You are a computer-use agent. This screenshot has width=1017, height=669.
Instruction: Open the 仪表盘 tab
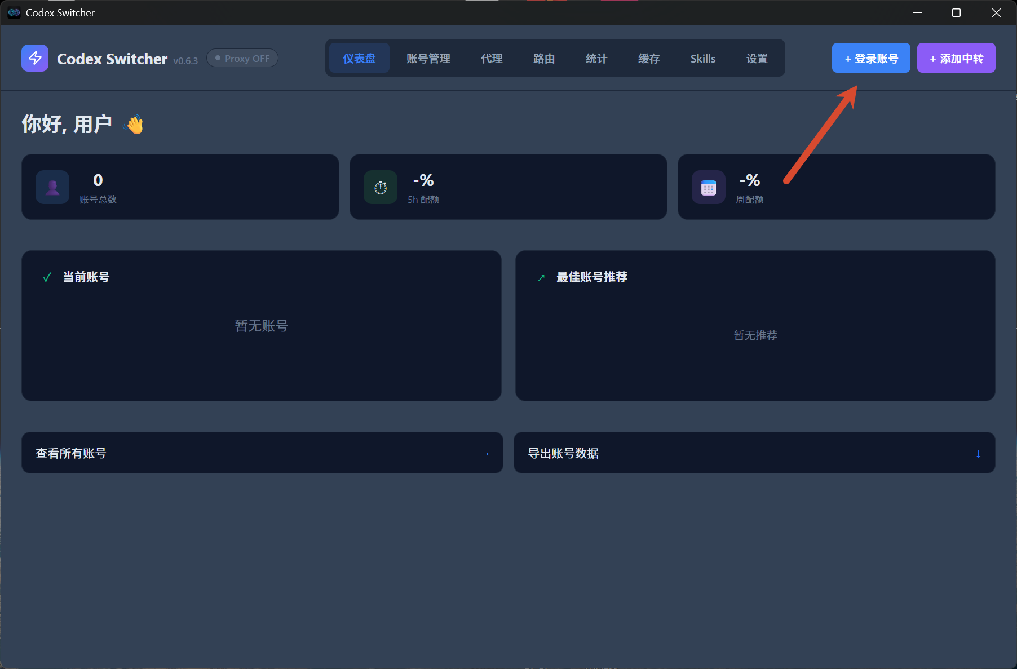coord(359,58)
